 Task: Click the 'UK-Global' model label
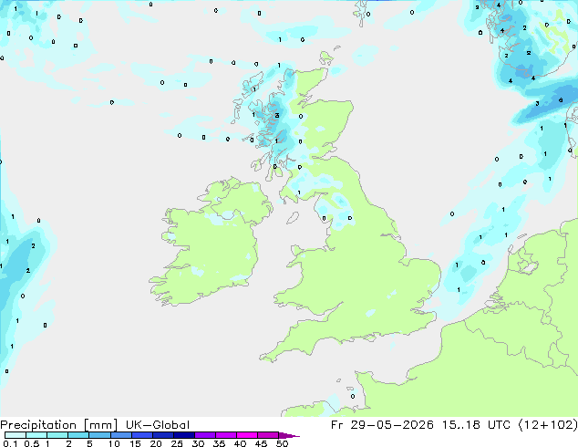pyautogui.click(x=158, y=425)
